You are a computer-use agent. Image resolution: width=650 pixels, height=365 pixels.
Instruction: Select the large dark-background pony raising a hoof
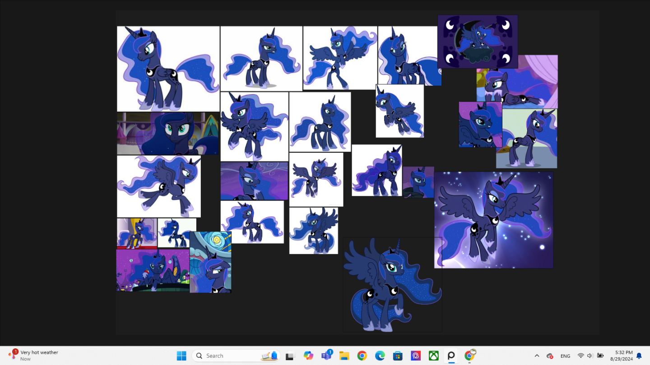(392, 285)
